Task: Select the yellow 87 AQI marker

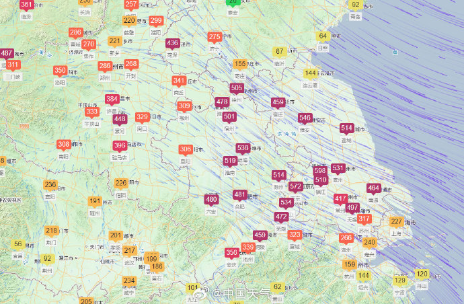Action: click(x=279, y=51)
